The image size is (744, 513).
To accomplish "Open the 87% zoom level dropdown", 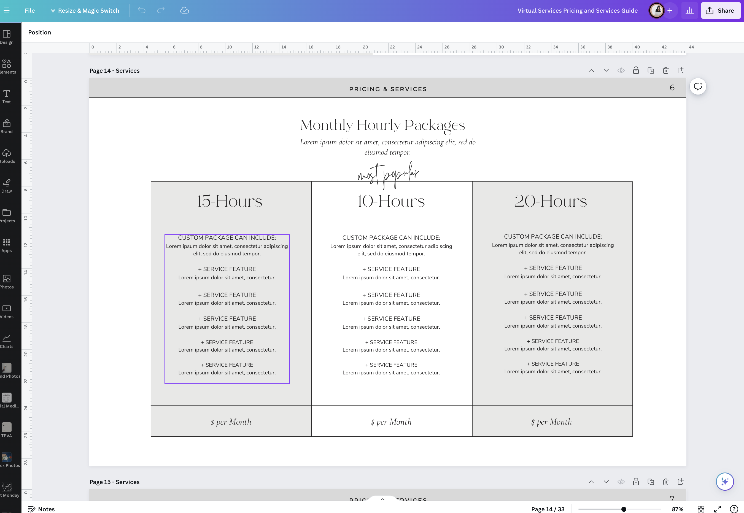I will 678,509.
